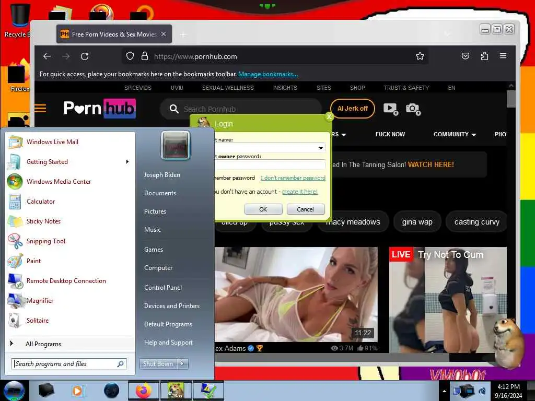
Task: Open the Firefox application hamburger menu
Action: coord(503,55)
